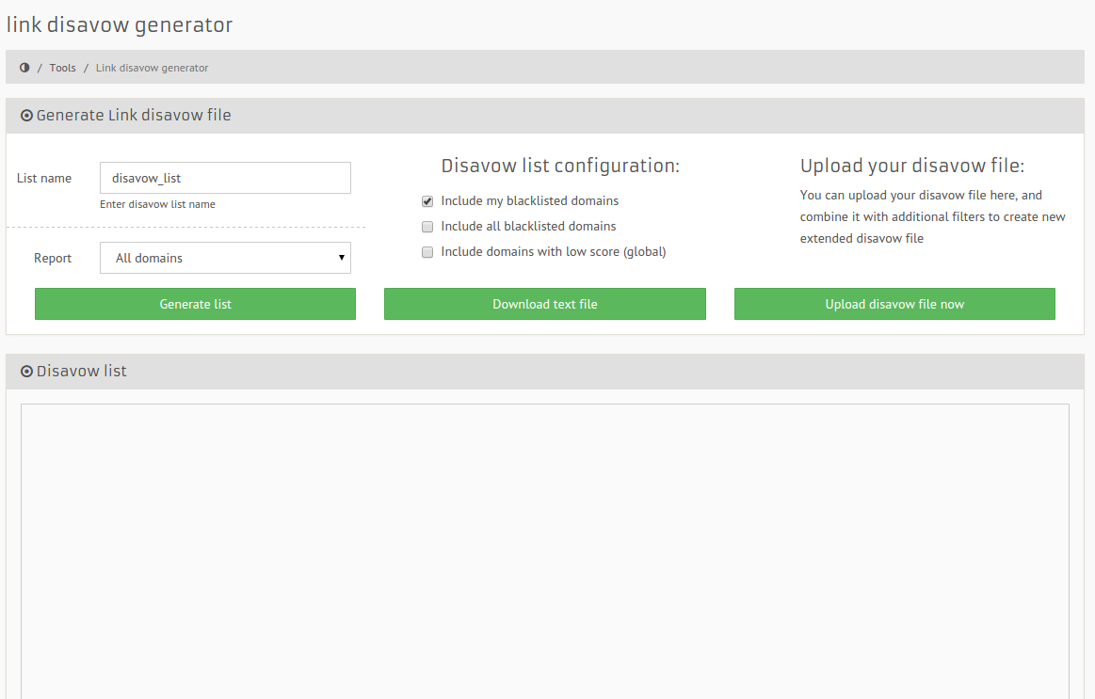Open the Report dropdown showing All domains
The width and height of the screenshot is (1095, 699).
point(224,258)
